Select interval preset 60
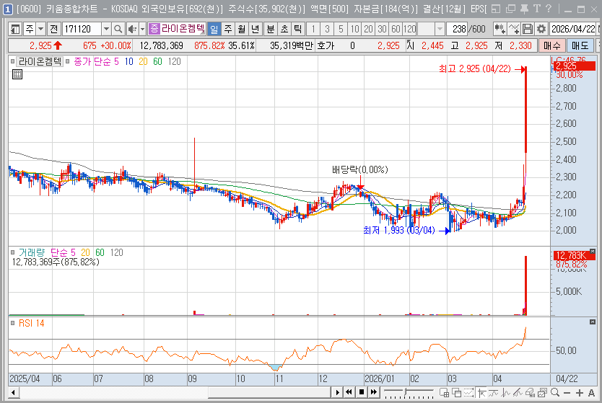Viewport: 602px width, 403px height. coord(396,29)
